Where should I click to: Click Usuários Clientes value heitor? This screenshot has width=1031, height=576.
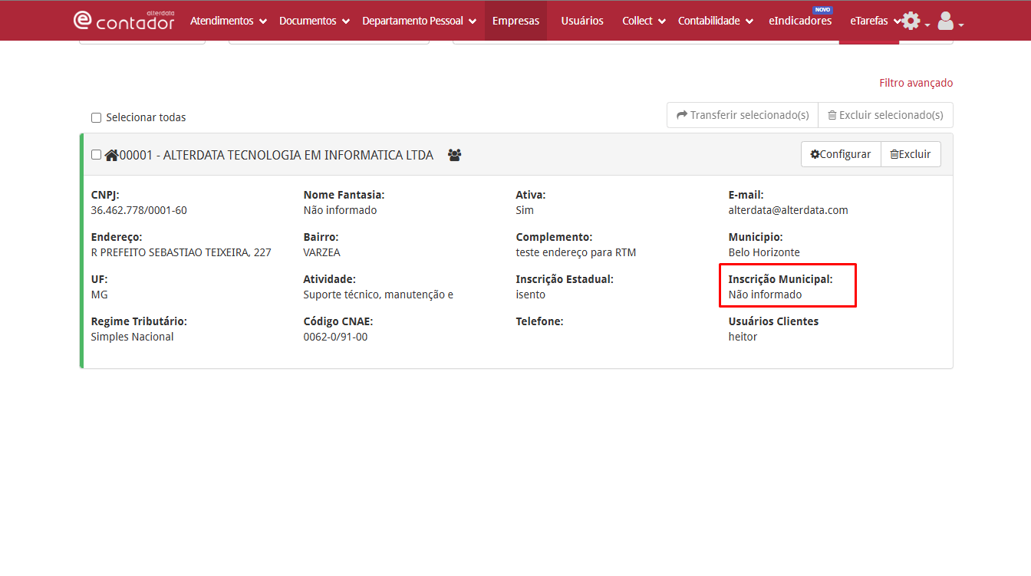(x=743, y=337)
